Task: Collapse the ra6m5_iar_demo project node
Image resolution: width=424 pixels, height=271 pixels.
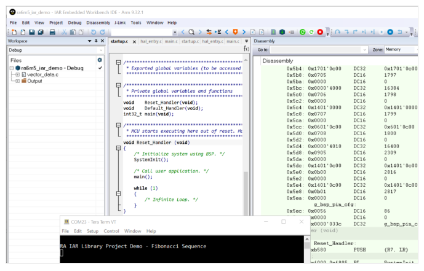Action: pyautogui.click(x=12, y=68)
